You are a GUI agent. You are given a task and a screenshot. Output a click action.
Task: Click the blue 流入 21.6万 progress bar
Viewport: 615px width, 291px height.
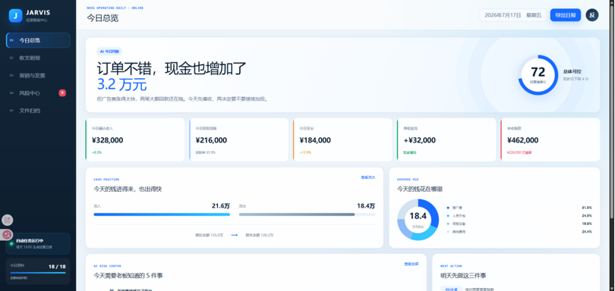pyautogui.click(x=162, y=214)
